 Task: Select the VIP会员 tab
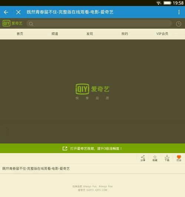162,34
